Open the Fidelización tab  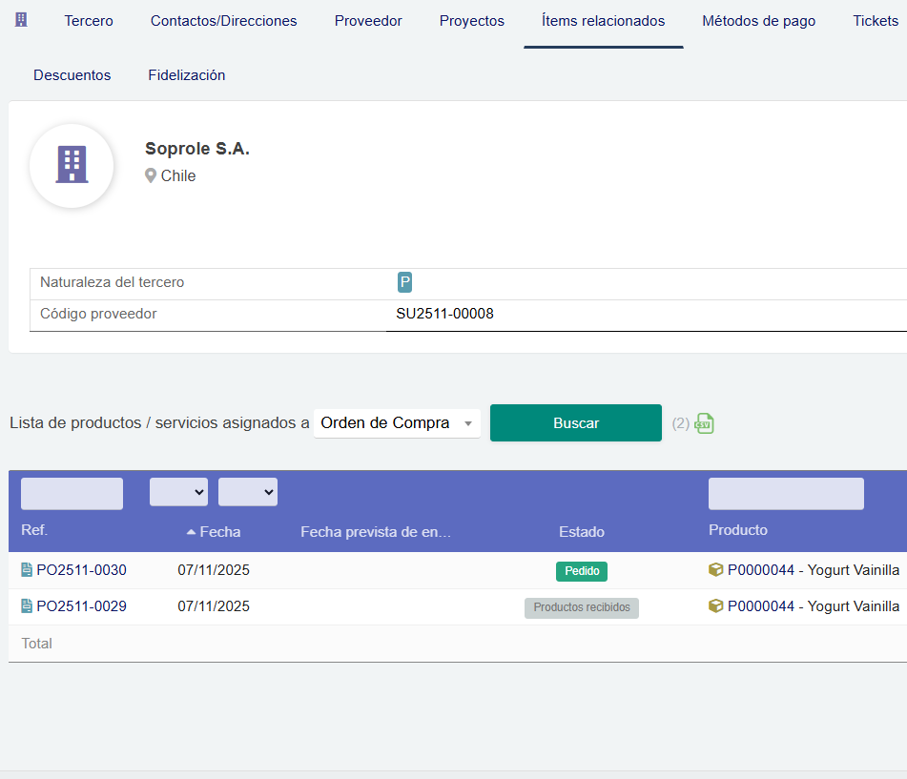click(x=186, y=74)
